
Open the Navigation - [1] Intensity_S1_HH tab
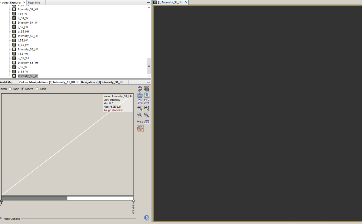(x=102, y=82)
